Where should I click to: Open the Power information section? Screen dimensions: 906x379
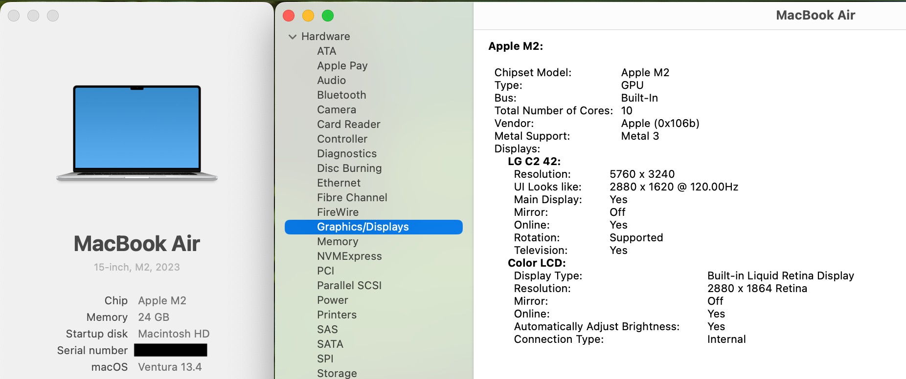[332, 300]
